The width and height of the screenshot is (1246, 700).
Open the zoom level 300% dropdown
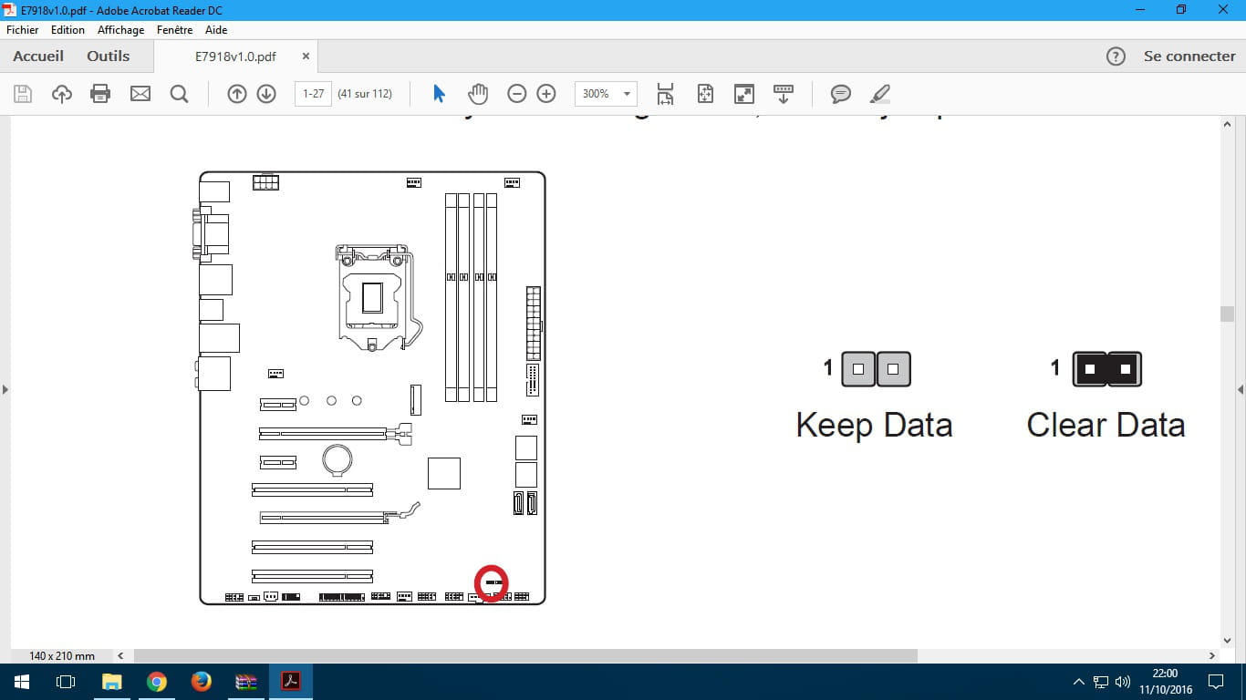(627, 94)
